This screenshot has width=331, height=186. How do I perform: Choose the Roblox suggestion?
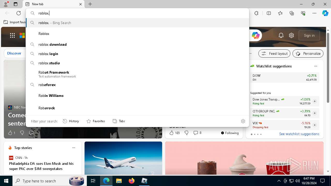tap(138, 34)
